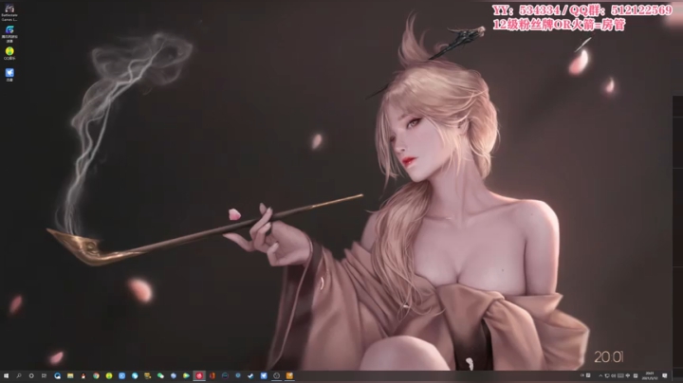The image size is (683, 383).
Task: Open QQ penguin icon on taskbar
Action: (83, 375)
